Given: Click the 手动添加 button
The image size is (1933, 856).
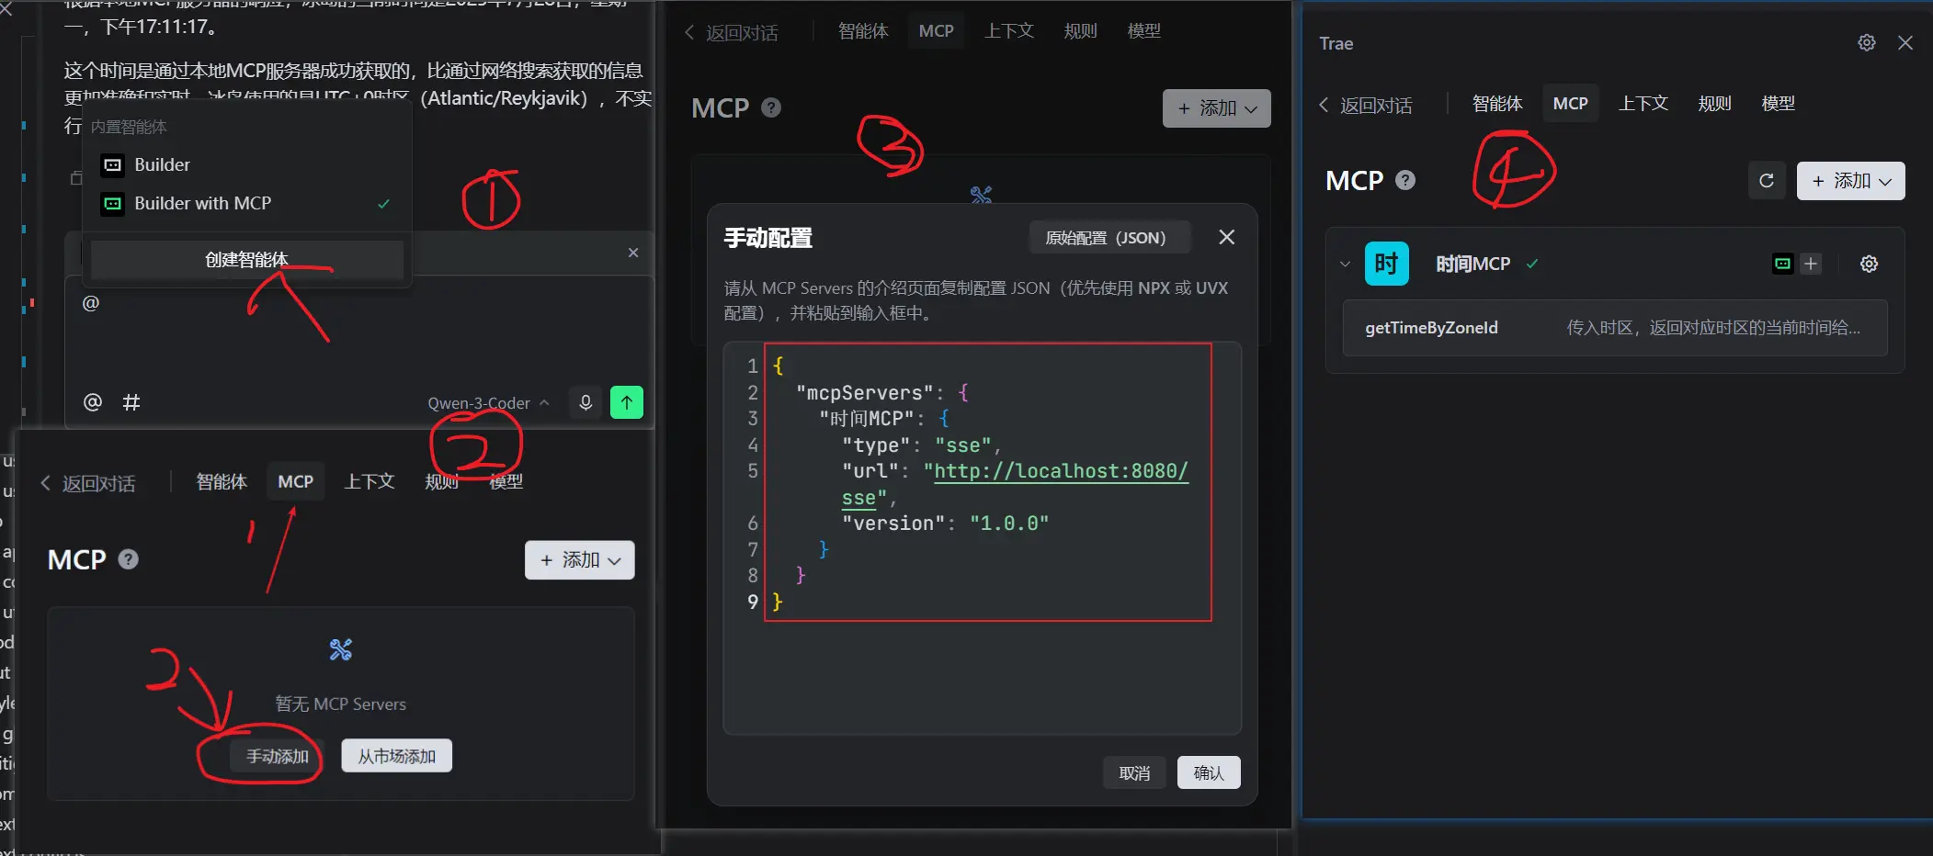Looking at the screenshot, I should pos(277,757).
